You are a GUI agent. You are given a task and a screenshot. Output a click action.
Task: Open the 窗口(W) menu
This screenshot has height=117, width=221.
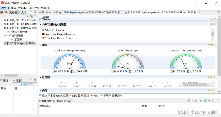click(x=34, y=8)
